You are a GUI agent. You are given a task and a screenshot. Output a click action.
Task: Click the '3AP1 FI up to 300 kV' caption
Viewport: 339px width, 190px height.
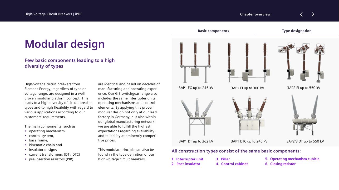247,88
